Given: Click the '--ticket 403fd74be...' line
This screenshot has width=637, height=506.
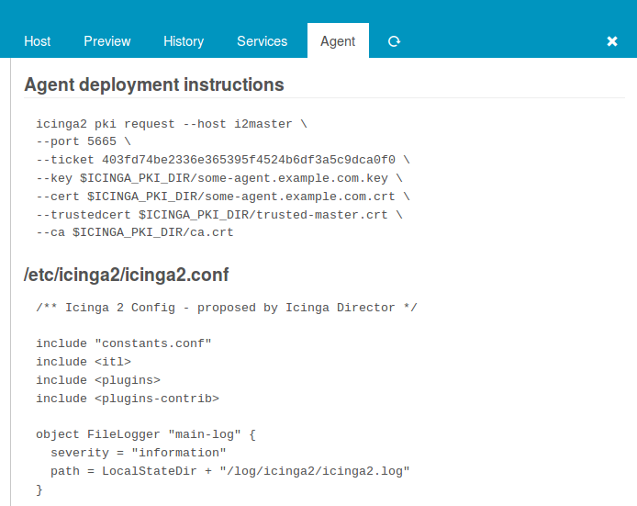Looking at the screenshot, I should 223,160.
